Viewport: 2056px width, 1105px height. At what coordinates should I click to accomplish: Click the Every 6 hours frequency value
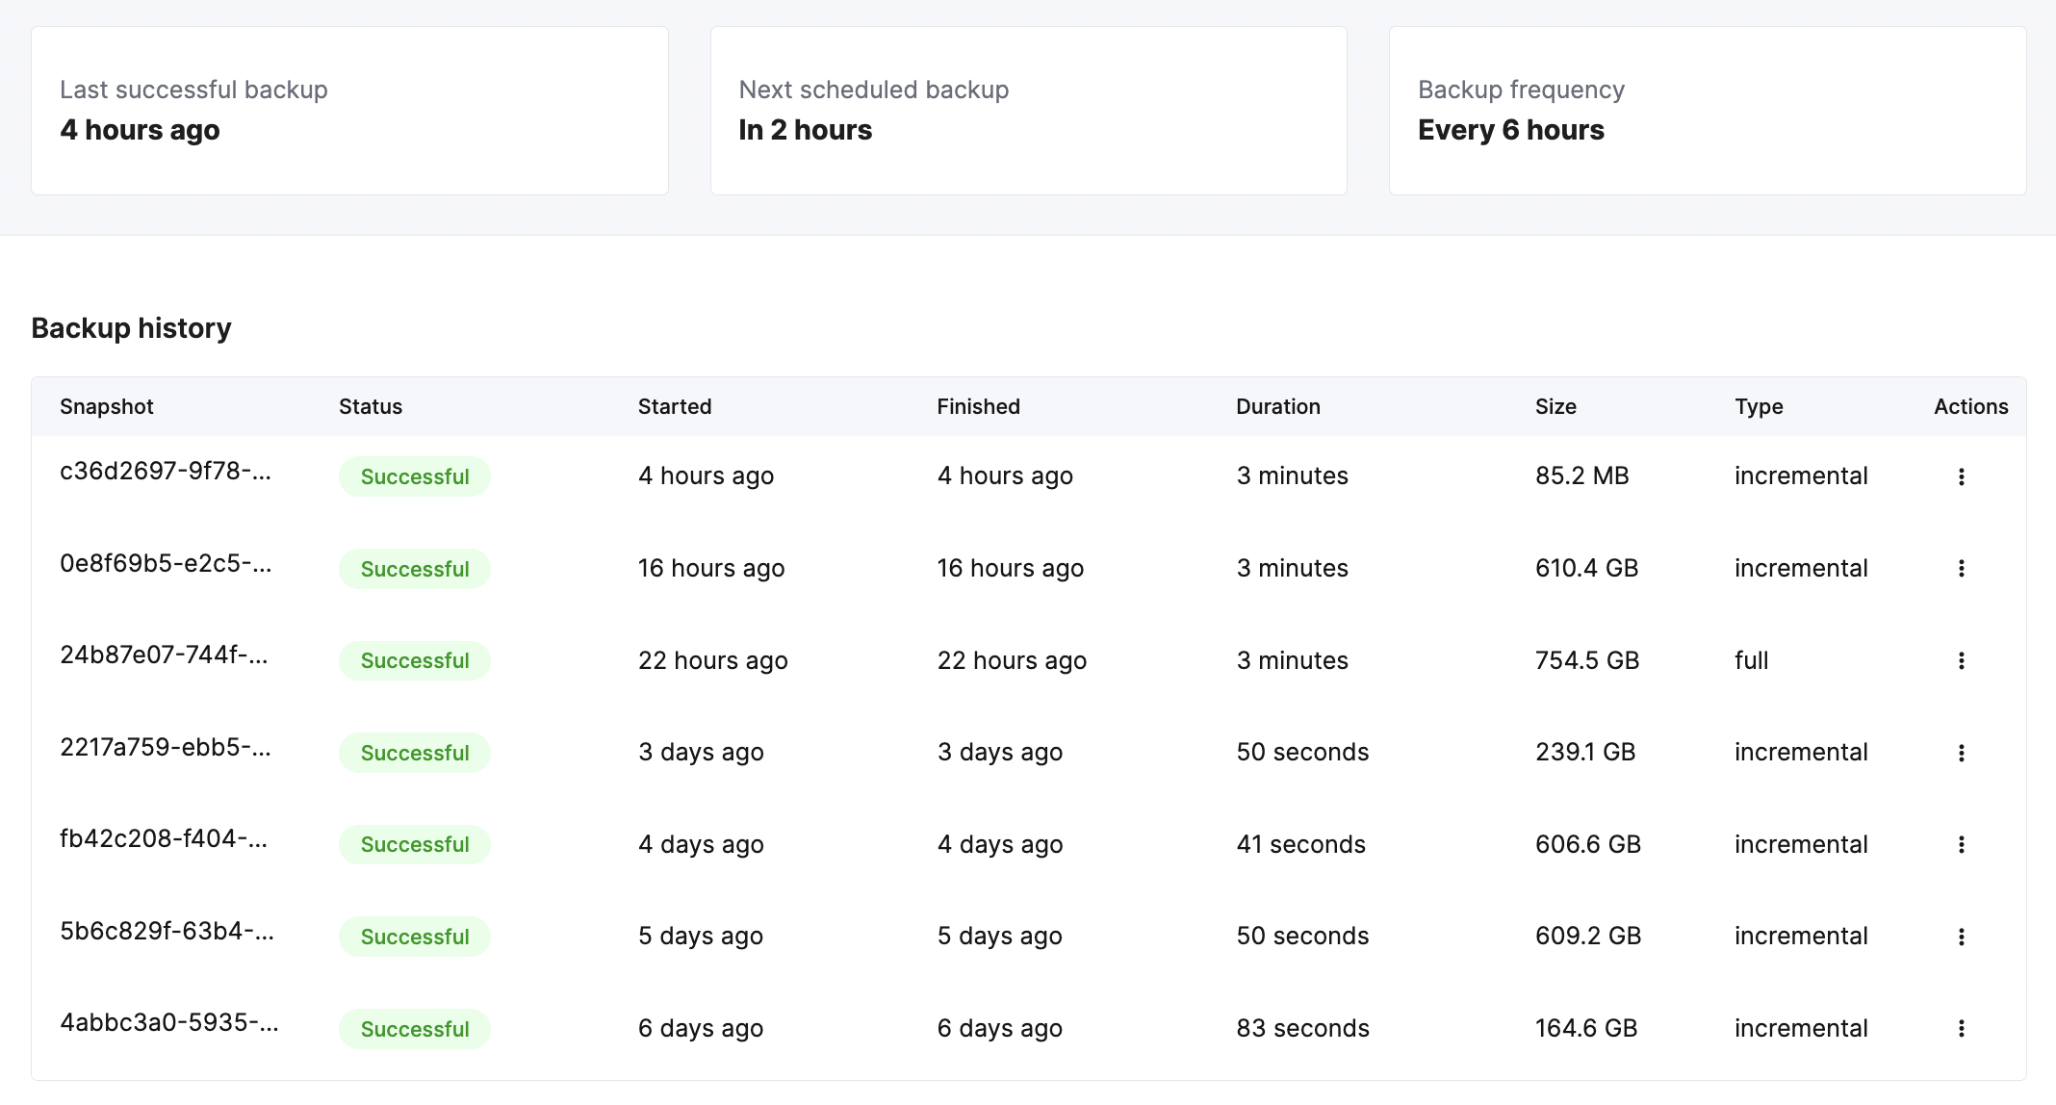[1511, 130]
